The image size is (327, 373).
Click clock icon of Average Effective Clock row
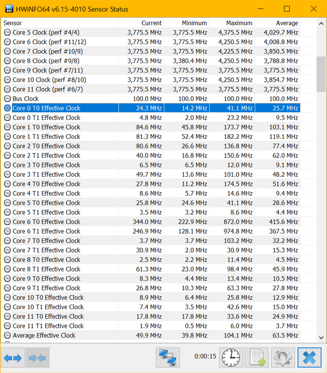8,335
